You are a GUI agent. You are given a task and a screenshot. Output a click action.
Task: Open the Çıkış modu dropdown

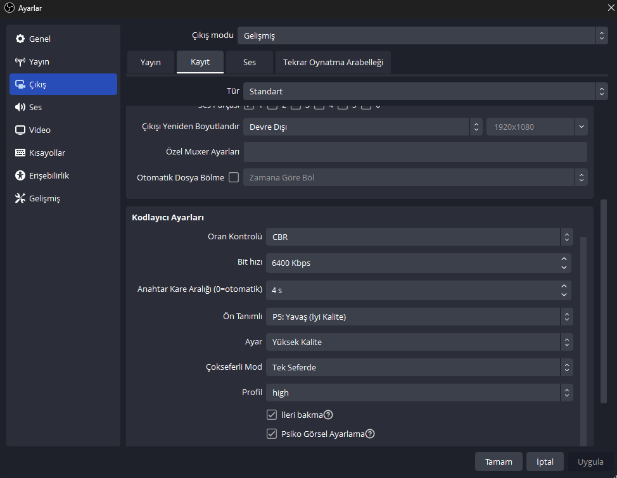click(x=423, y=36)
